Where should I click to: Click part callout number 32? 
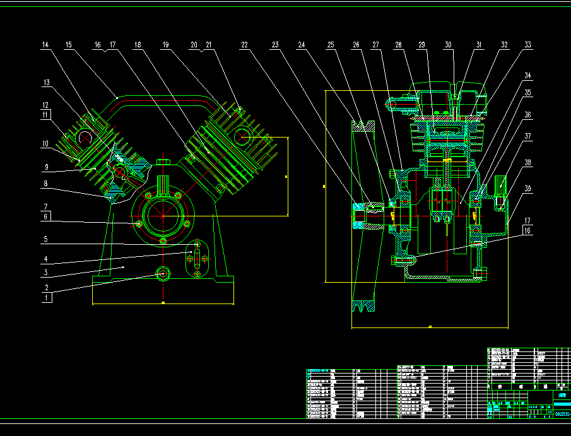pyautogui.click(x=504, y=45)
